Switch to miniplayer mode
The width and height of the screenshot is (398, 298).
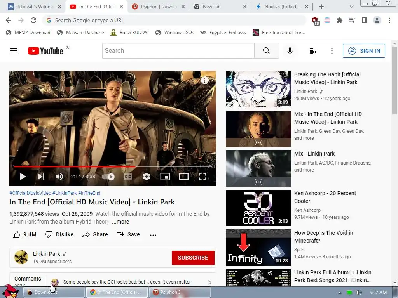point(165,177)
